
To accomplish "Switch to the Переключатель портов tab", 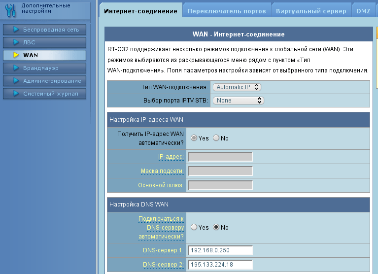I will point(227,11).
